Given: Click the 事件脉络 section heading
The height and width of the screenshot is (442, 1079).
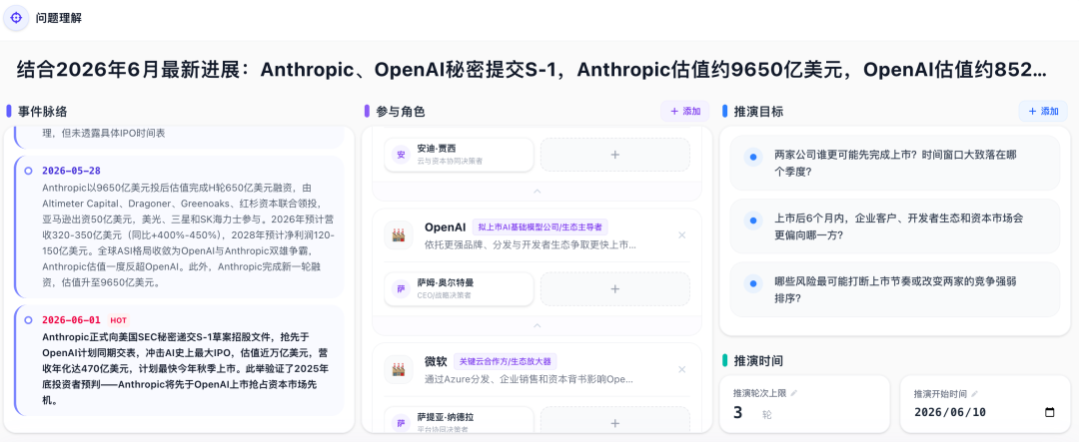Looking at the screenshot, I should click(x=43, y=112).
